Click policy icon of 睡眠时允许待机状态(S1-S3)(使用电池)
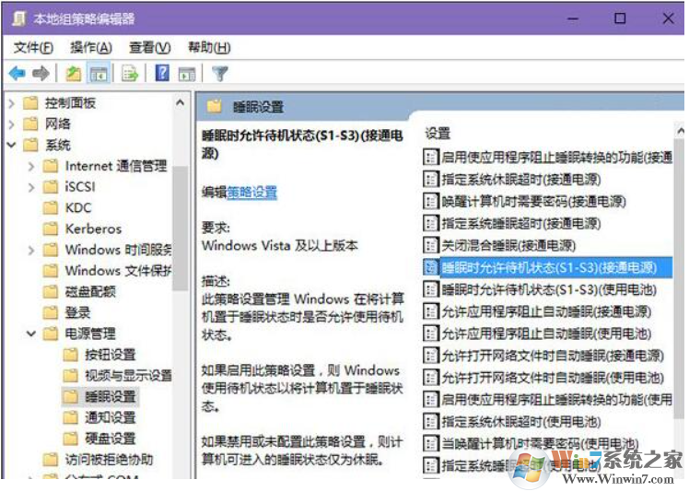The width and height of the screenshot is (689, 492). pyautogui.click(x=431, y=289)
